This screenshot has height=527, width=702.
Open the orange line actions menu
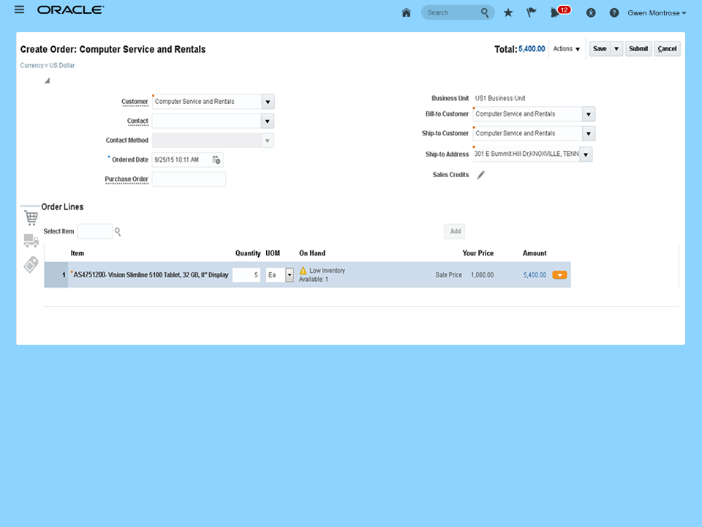coord(559,275)
